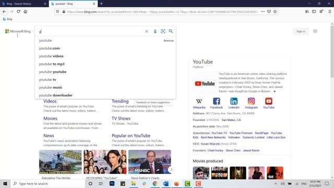Open File Explorer from taskbar
The width and height of the screenshot is (334, 188).
point(134,183)
